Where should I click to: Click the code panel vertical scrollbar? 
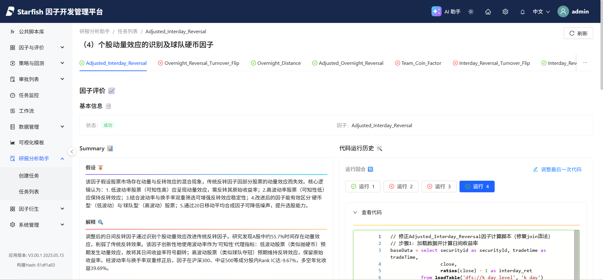[577, 254]
